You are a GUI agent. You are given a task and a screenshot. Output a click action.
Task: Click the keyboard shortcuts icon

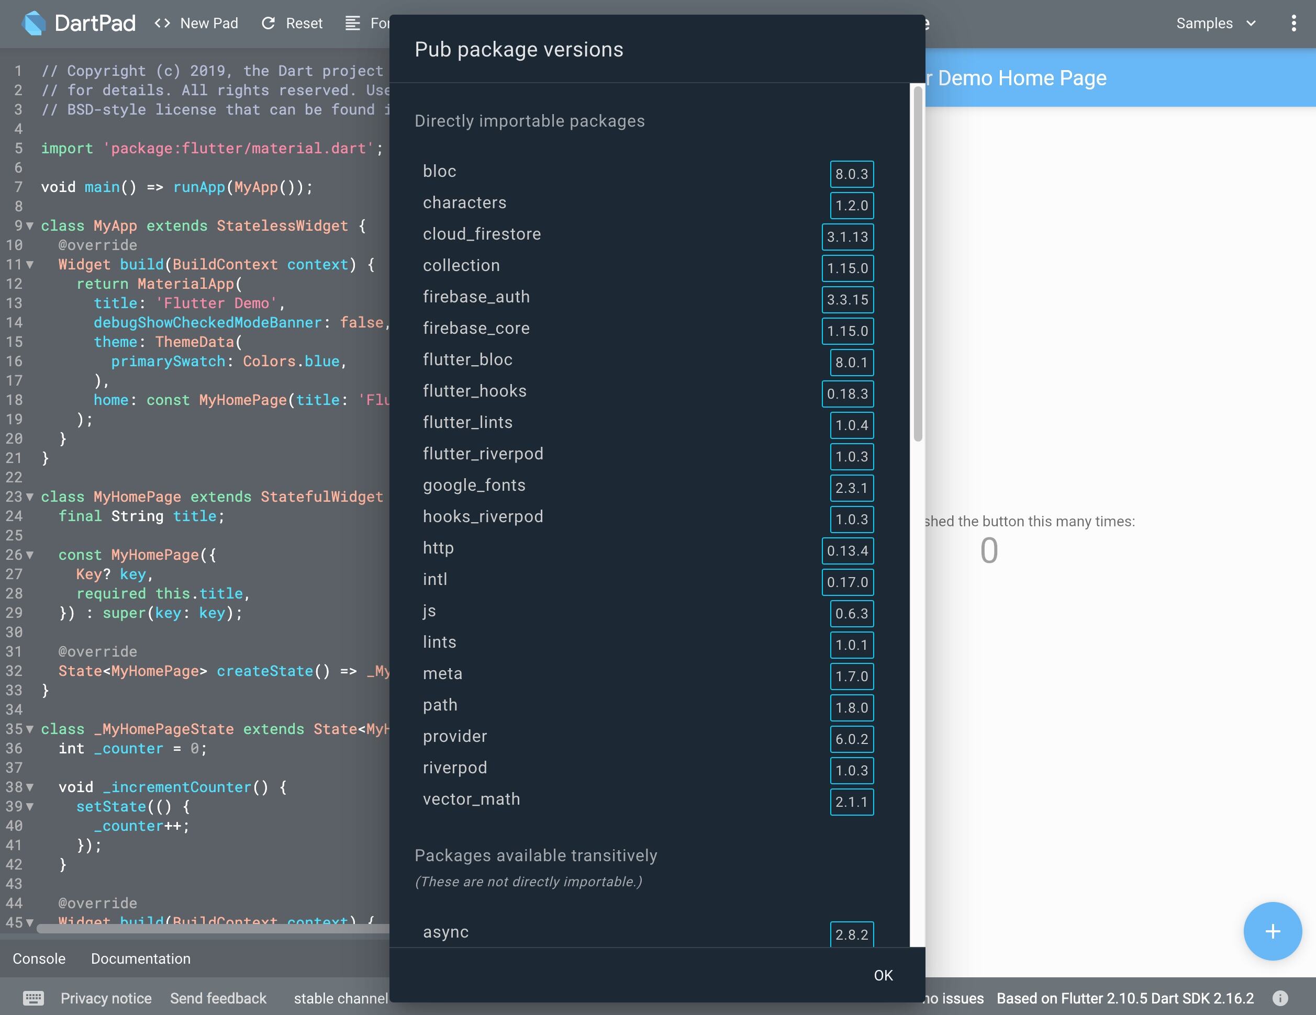(33, 998)
